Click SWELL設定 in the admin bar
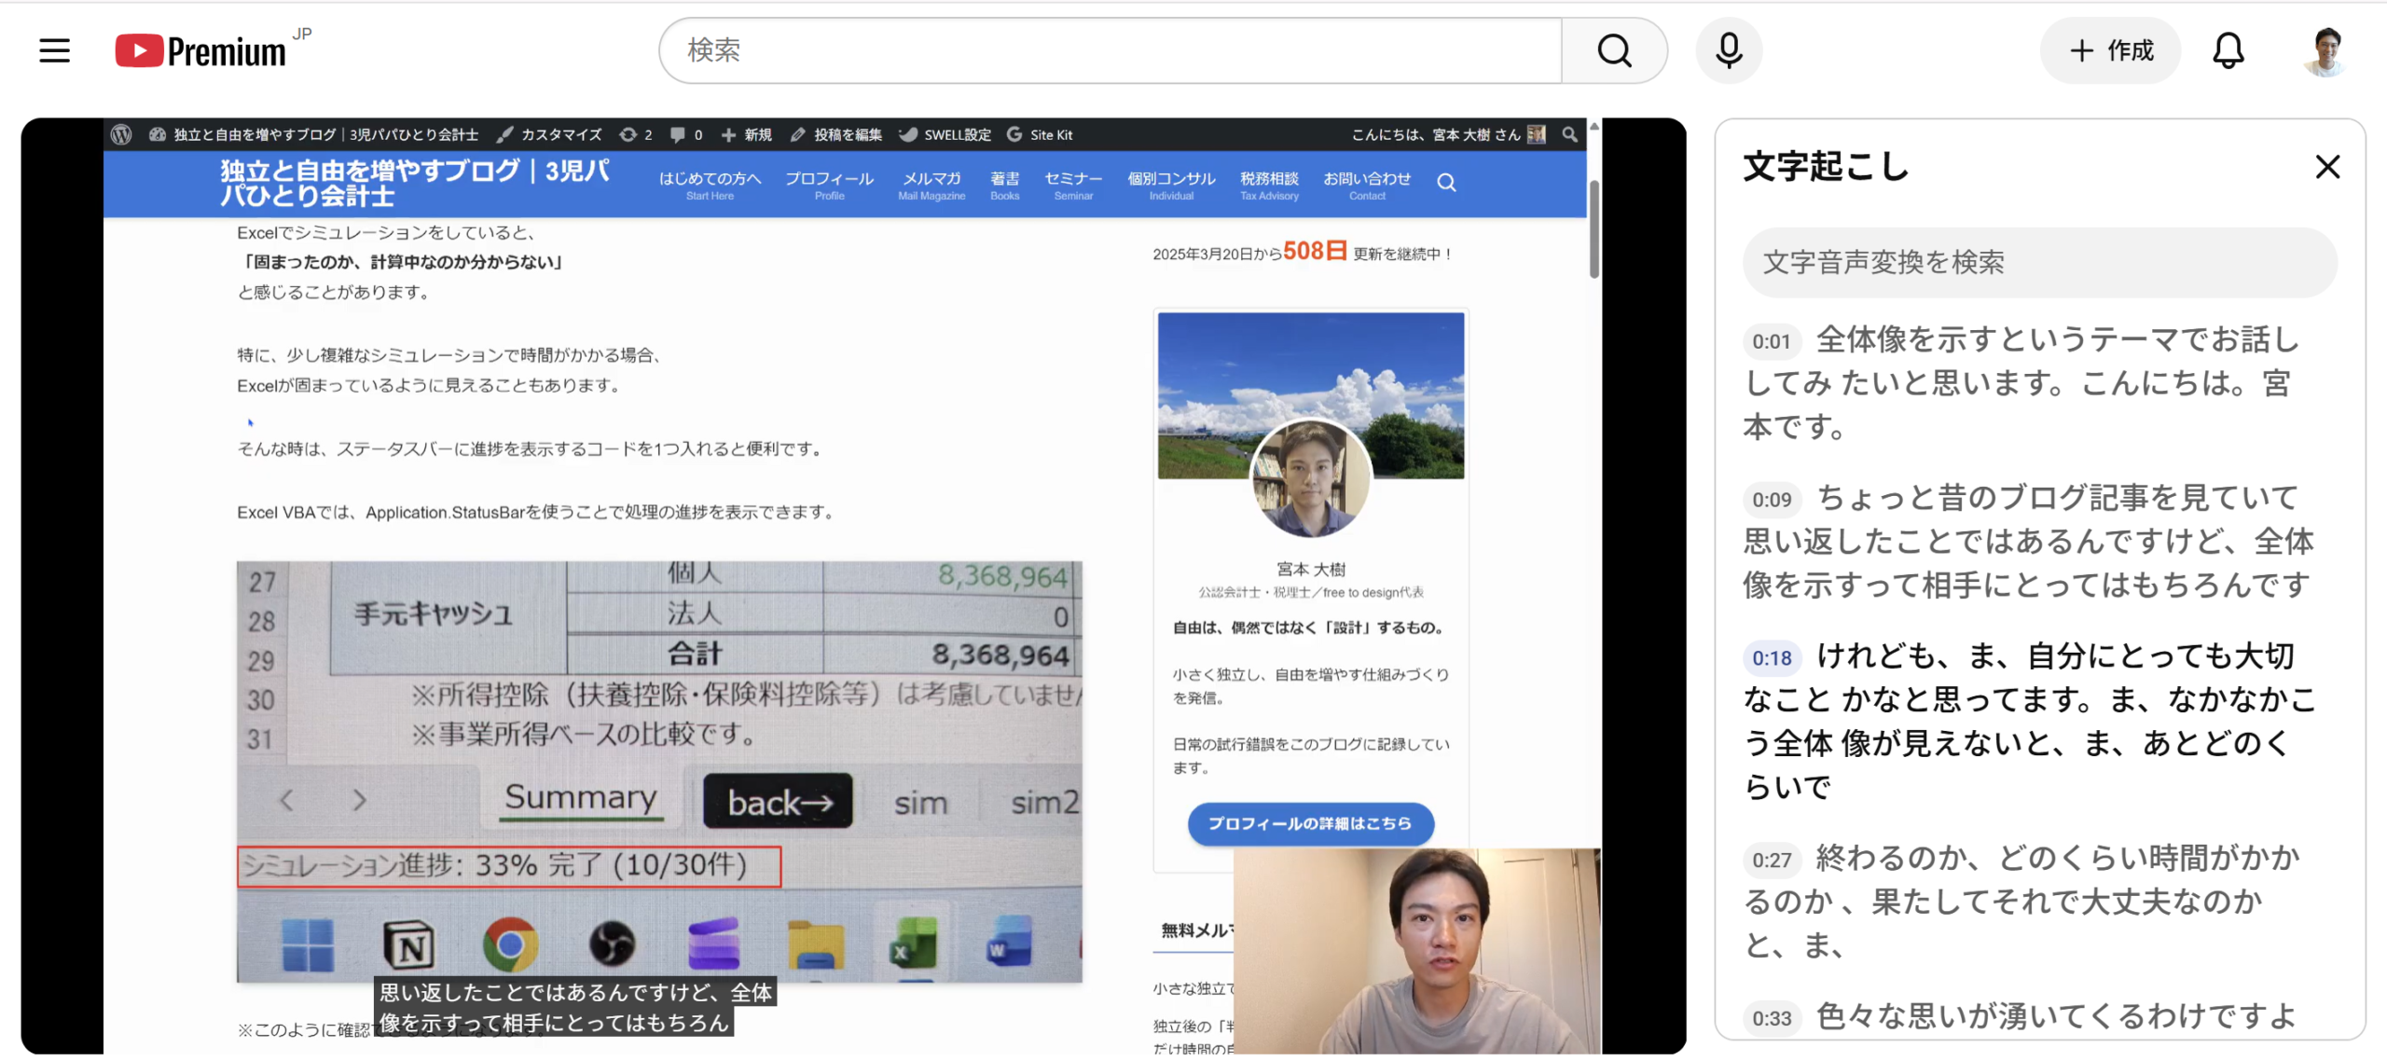Screen dimensions: 2387x1061 point(945,134)
